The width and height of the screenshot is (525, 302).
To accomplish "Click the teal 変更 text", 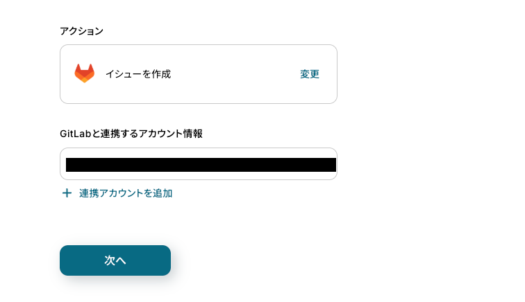I will tap(310, 74).
